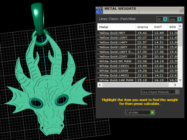
Task: Sort by the Grams column header
Action: point(144,27)
